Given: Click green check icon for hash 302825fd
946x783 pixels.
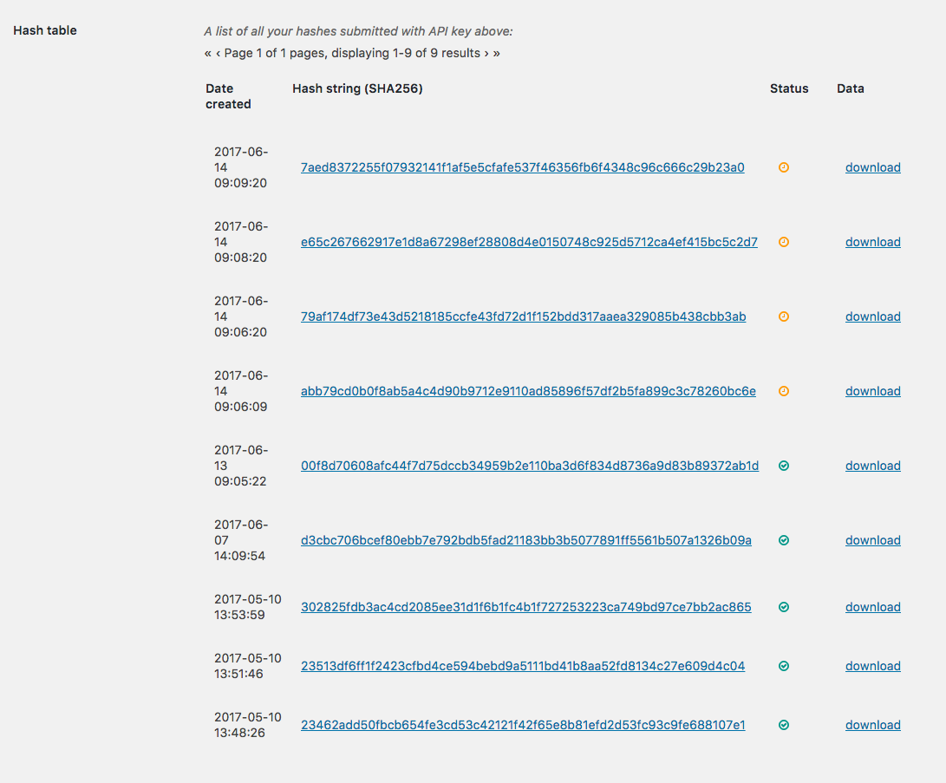Looking at the screenshot, I should [x=784, y=607].
